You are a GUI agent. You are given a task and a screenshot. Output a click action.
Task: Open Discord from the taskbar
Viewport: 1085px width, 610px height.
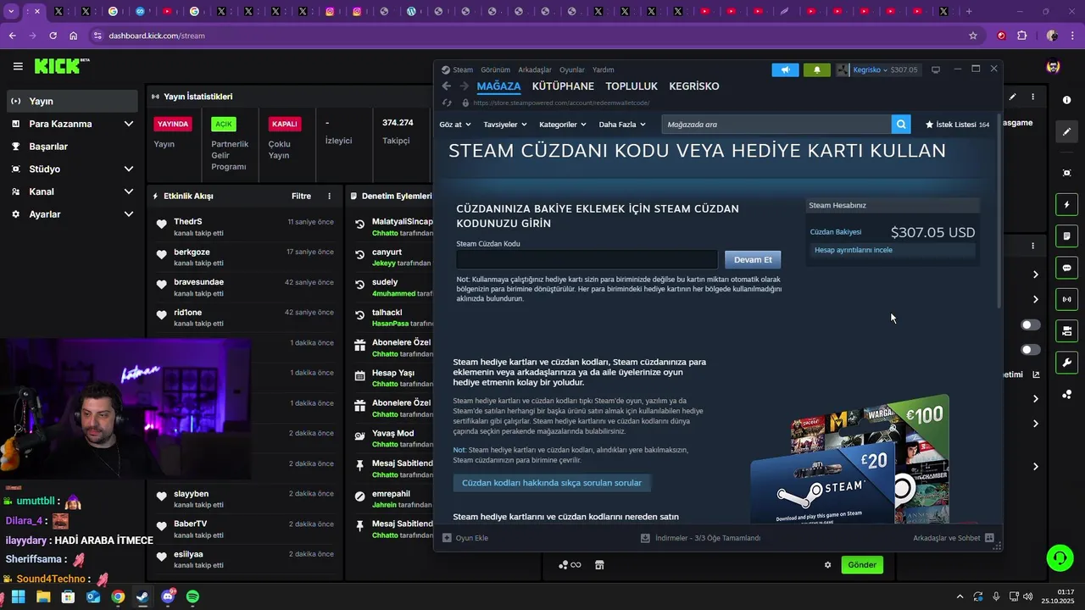[168, 596]
